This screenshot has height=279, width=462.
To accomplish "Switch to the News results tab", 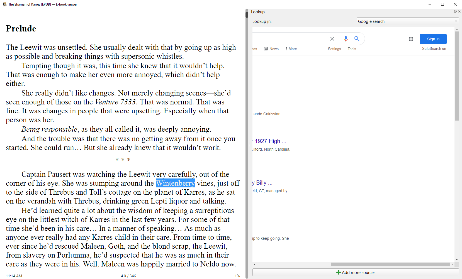I will pos(271,49).
